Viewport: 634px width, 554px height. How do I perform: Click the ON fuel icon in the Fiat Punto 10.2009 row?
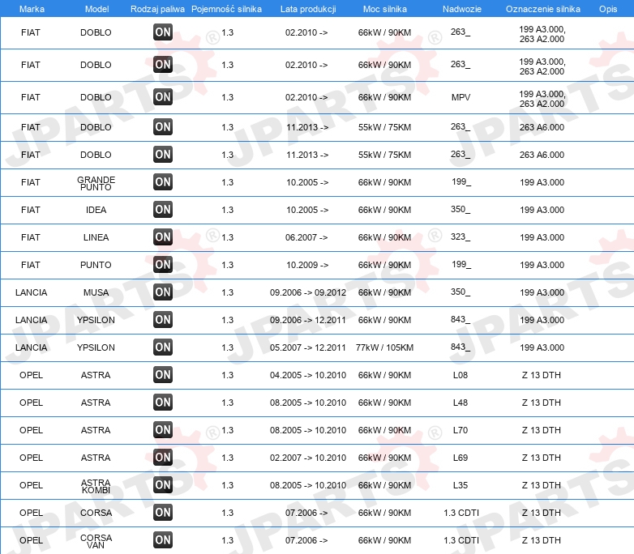pyautogui.click(x=163, y=264)
